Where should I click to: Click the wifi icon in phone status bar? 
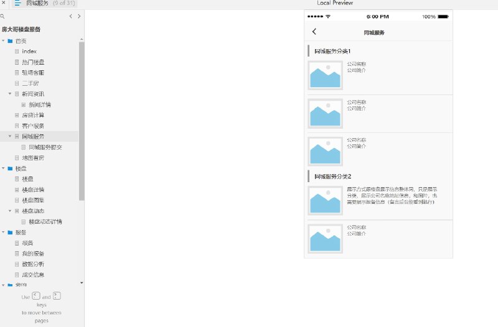pos(328,16)
